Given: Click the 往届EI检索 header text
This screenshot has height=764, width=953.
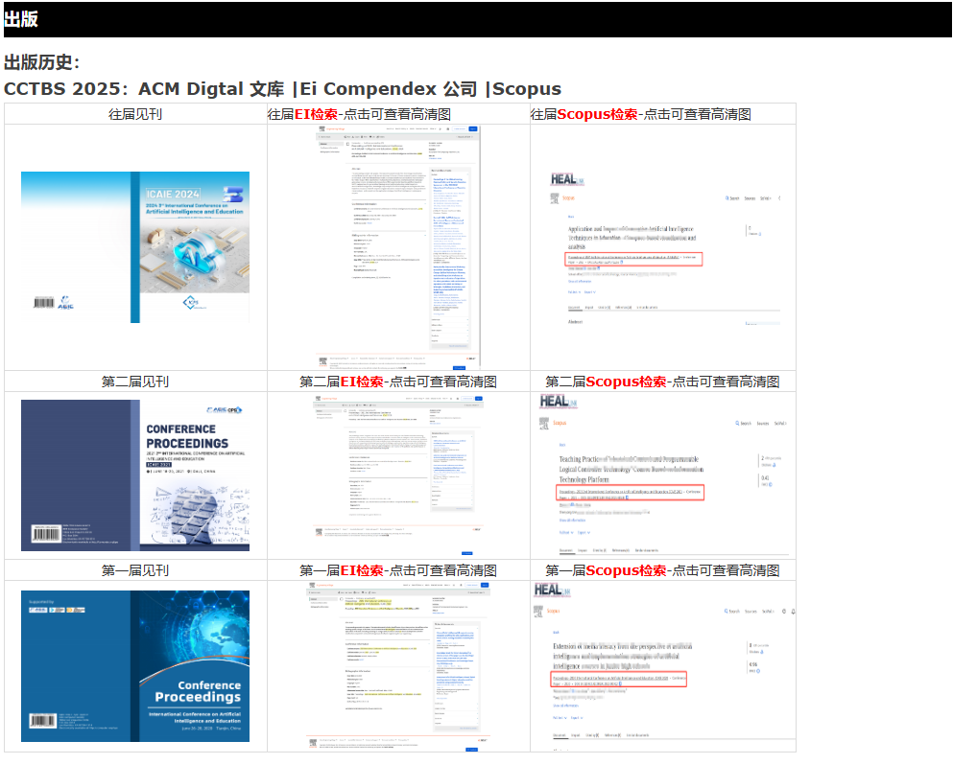Looking at the screenshot, I should pos(359,114).
